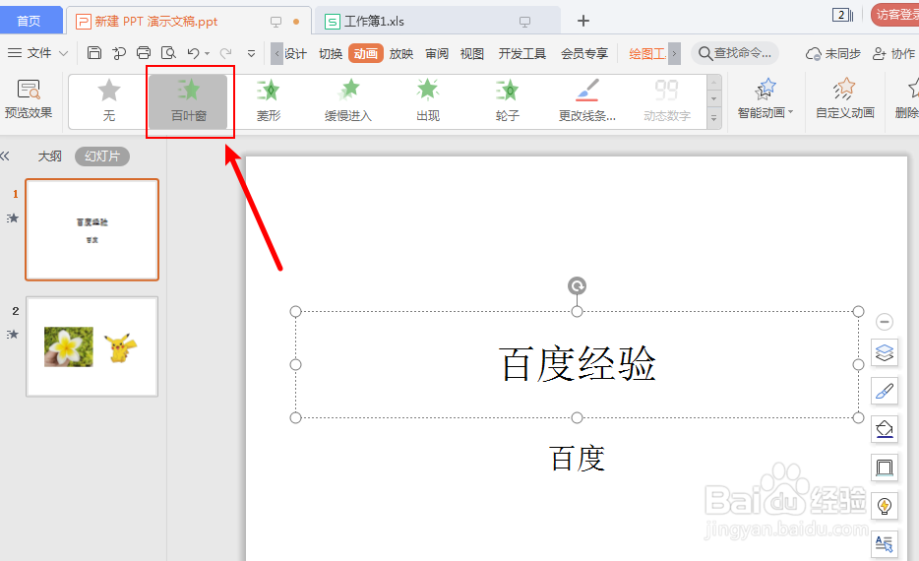Apply the 轮子 wheel animation

tap(508, 101)
